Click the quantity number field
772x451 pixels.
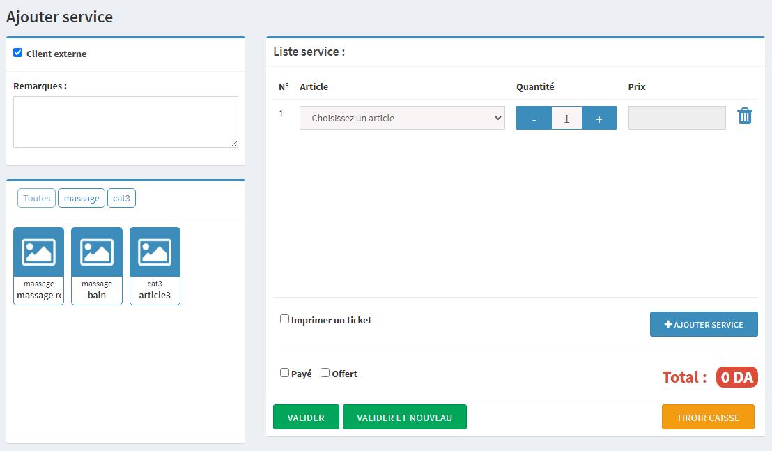click(566, 119)
